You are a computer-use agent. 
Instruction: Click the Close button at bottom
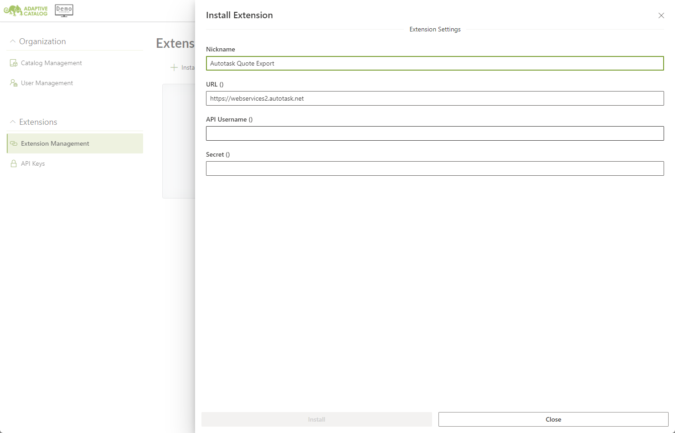[x=553, y=419]
